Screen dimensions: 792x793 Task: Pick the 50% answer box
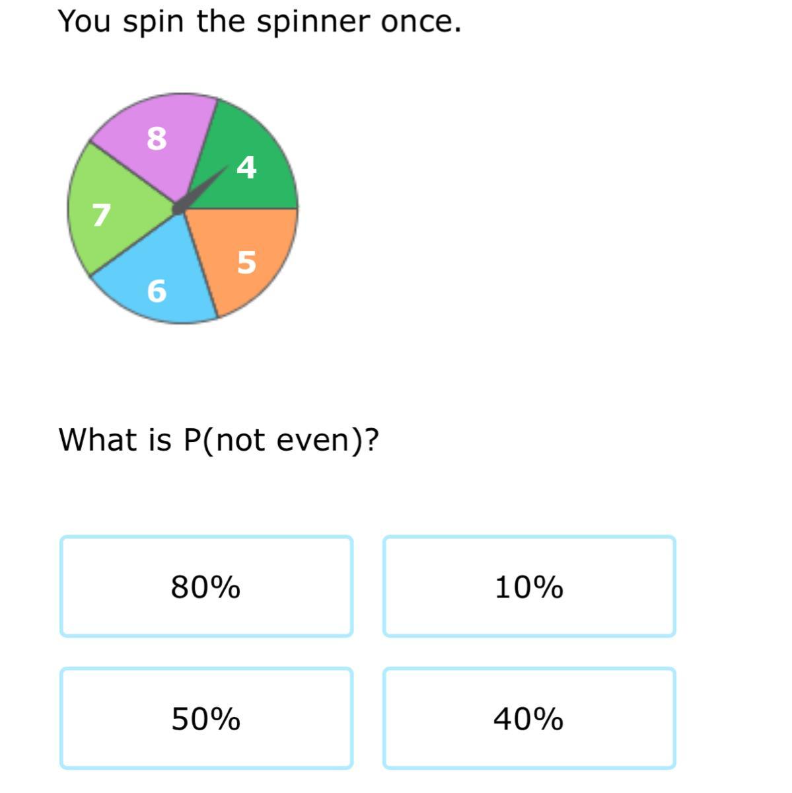coord(206,718)
